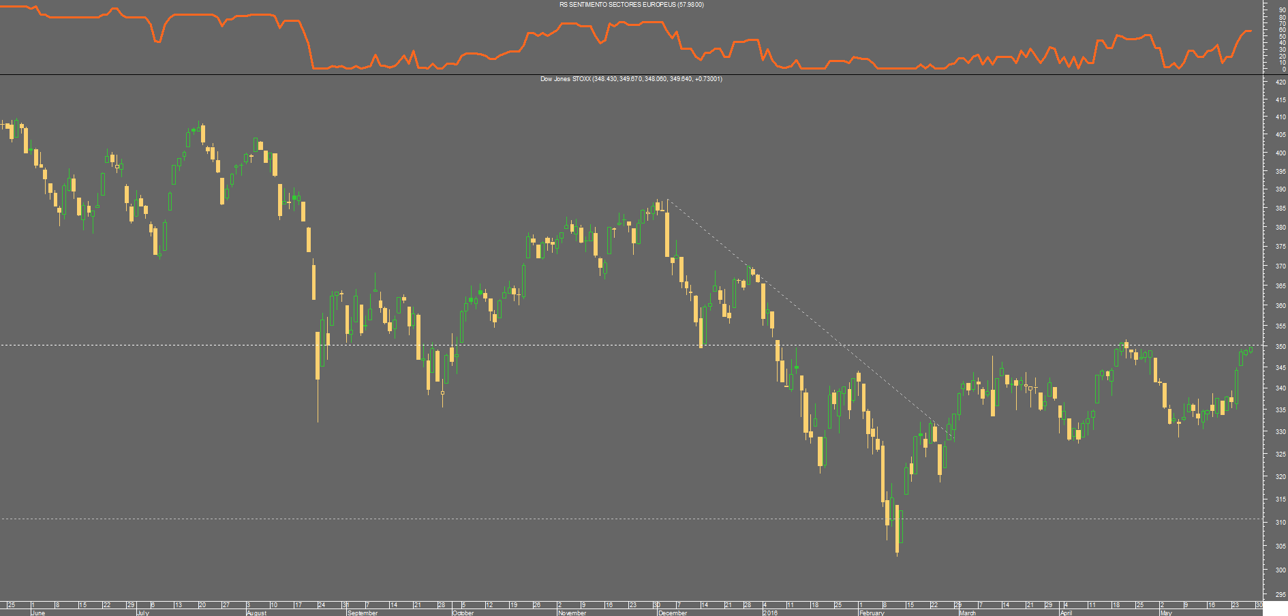The height and width of the screenshot is (616, 1288).
Task: Click the 325 price axis label
Action: 1281,455
